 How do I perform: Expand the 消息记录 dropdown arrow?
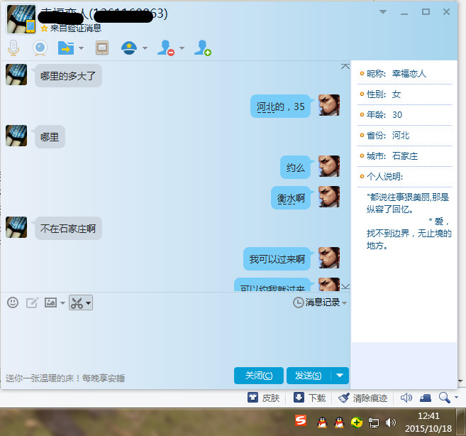pos(345,303)
